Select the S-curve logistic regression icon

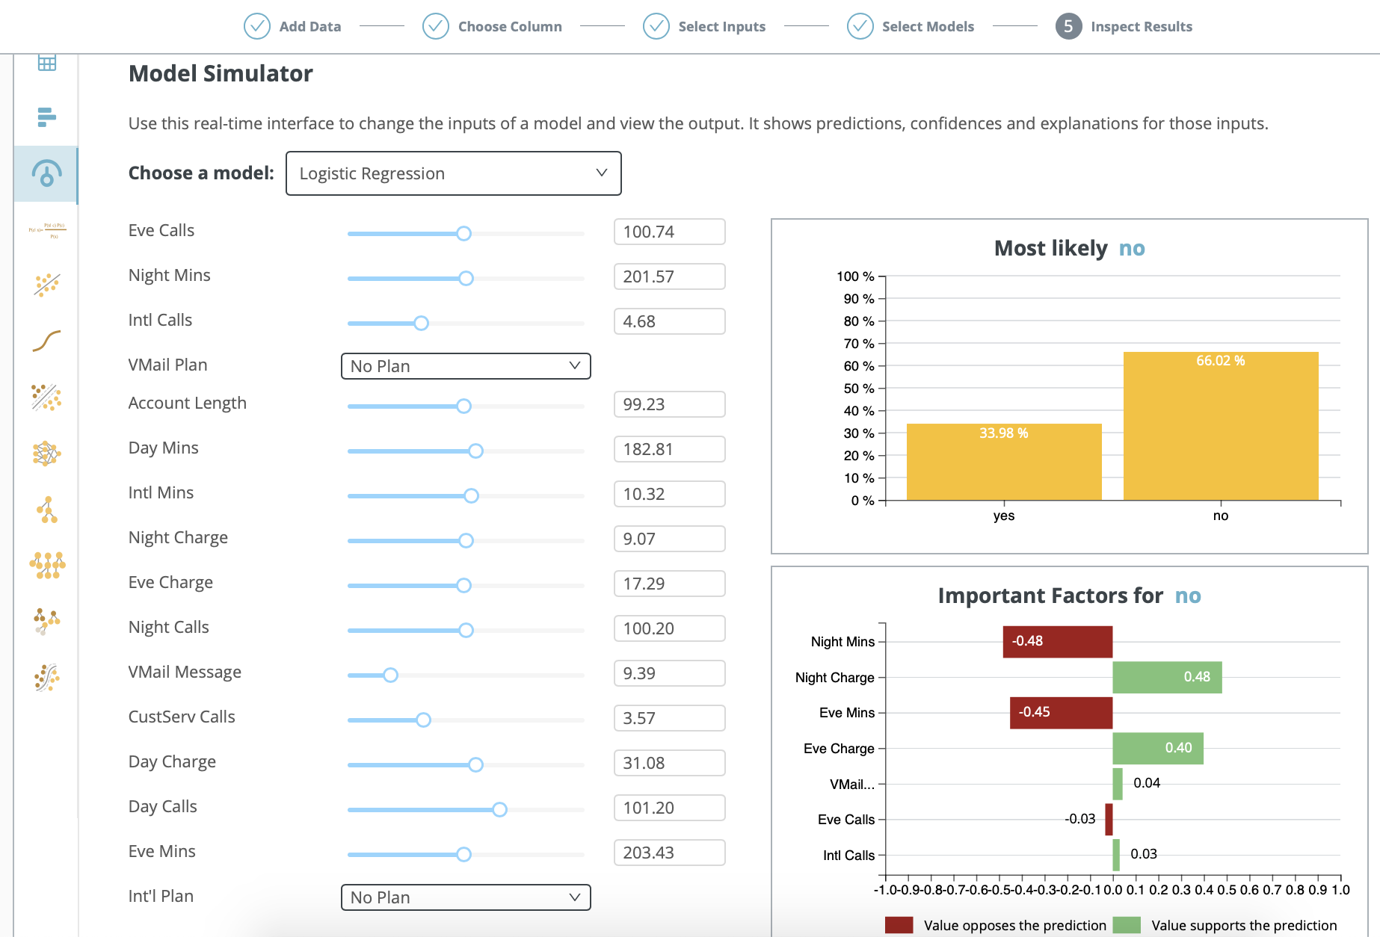click(46, 341)
